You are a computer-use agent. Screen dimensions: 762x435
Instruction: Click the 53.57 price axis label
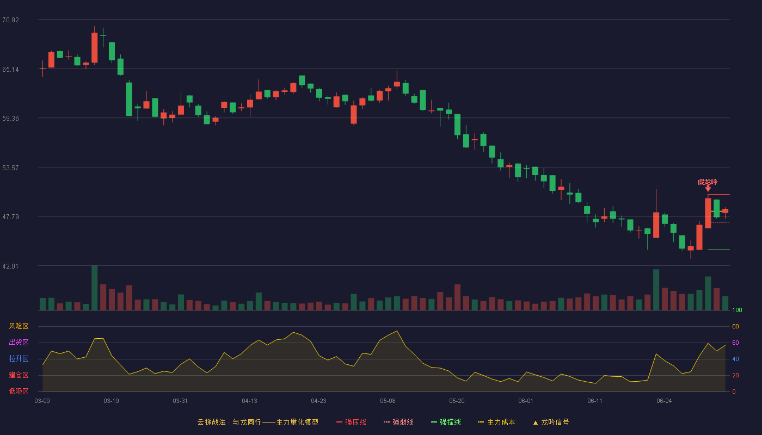click(x=10, y=168)
